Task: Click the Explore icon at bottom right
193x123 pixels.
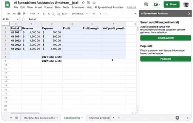Action: pyautogui.click(x=177, y=118)
